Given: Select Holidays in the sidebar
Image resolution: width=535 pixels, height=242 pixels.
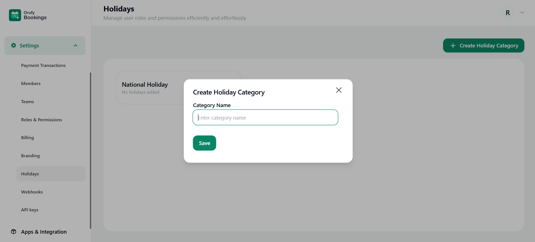Looking at the screenshot, I should 30,174.
